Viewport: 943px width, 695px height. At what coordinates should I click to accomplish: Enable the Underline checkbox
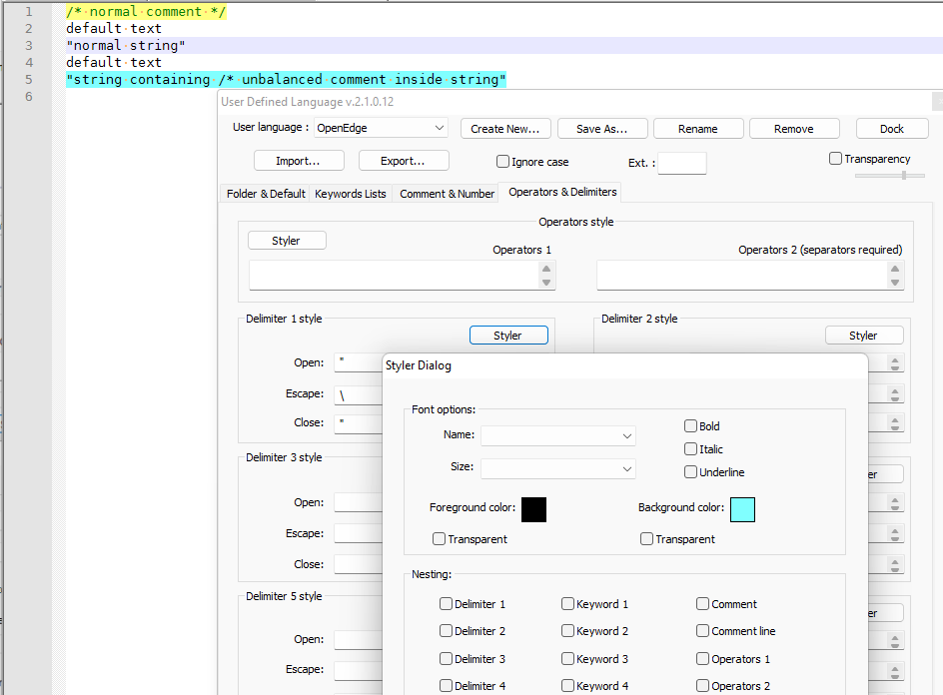(690, 472)
